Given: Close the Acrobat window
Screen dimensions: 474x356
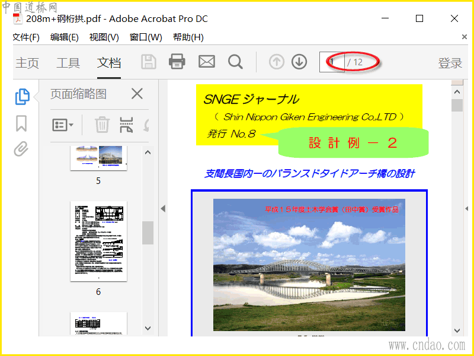Looking at the screenshot, I should (454, 18).
